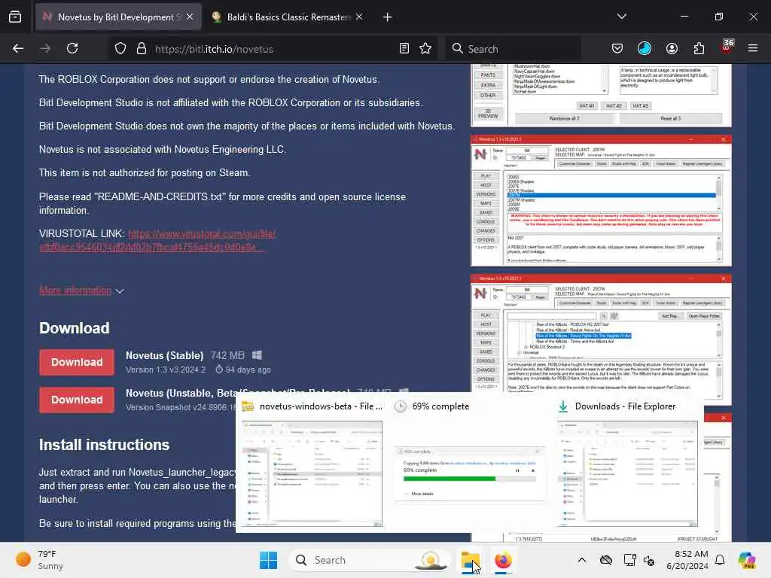Open Firefox application menu

[753, 49]
